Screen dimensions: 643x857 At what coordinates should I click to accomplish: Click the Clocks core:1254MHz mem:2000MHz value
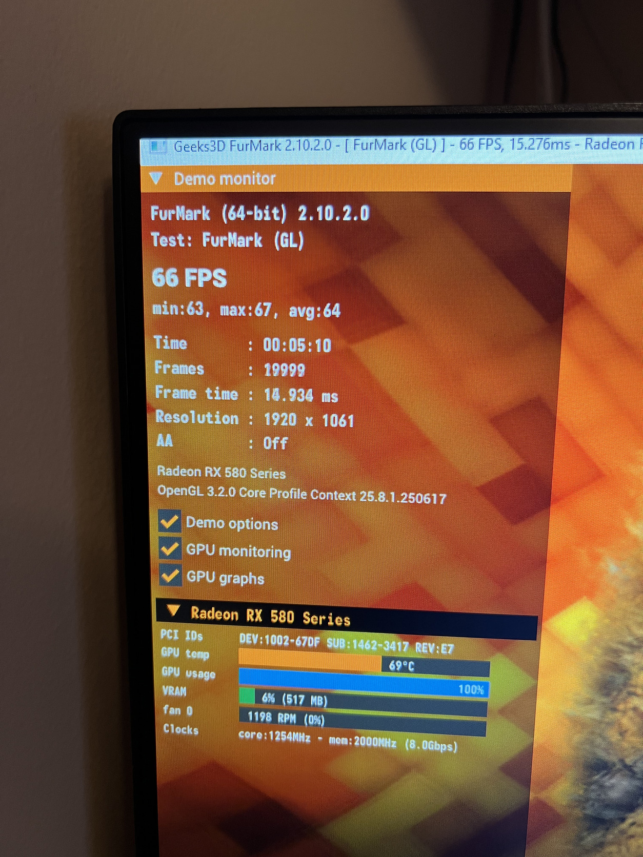coord(348,741)
